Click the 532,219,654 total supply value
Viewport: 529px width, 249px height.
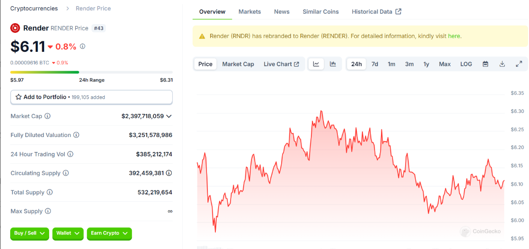tap(155, 193)
